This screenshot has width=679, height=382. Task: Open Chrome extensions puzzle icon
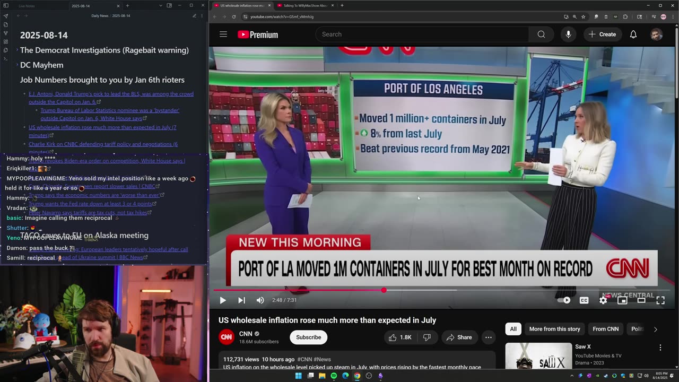pos(625,16)
